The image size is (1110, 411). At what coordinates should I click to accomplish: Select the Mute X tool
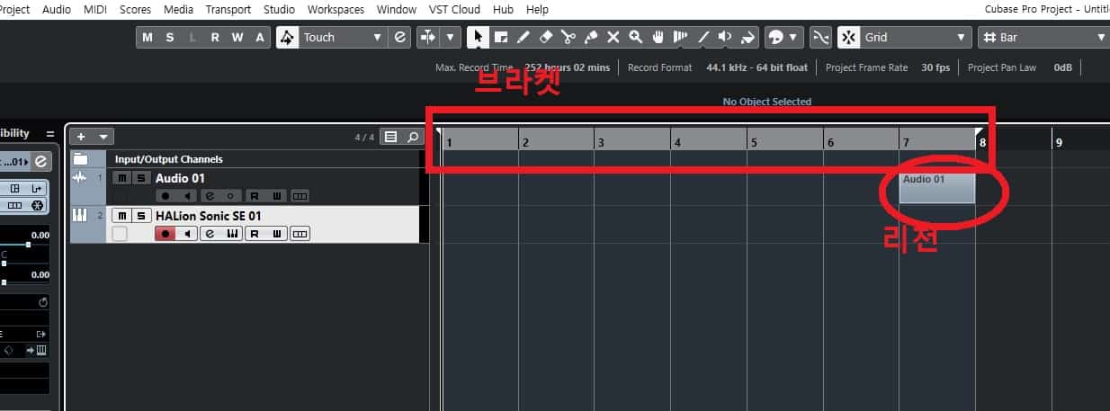613,37
